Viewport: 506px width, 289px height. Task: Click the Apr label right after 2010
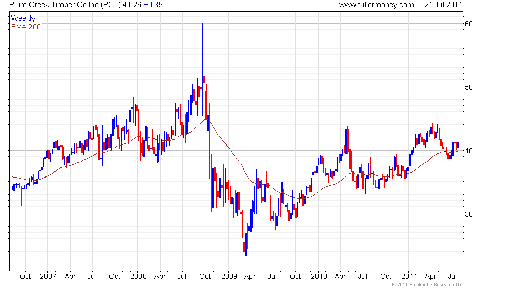(x=340, y=277)
